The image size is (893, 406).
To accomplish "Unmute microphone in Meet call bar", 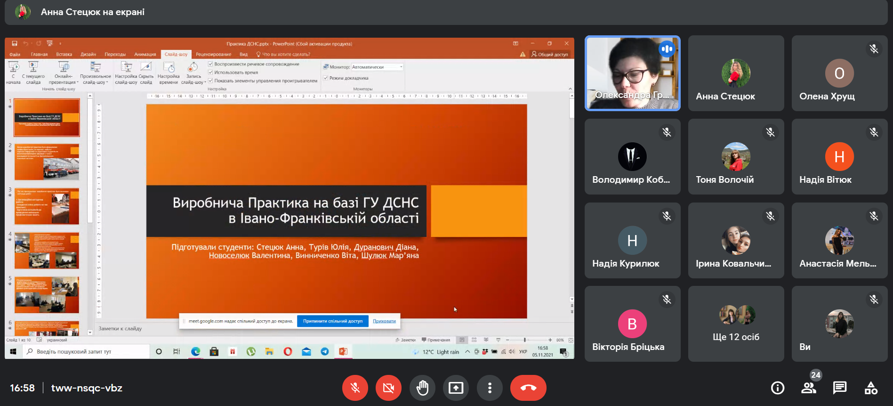I will click(355, 388).
